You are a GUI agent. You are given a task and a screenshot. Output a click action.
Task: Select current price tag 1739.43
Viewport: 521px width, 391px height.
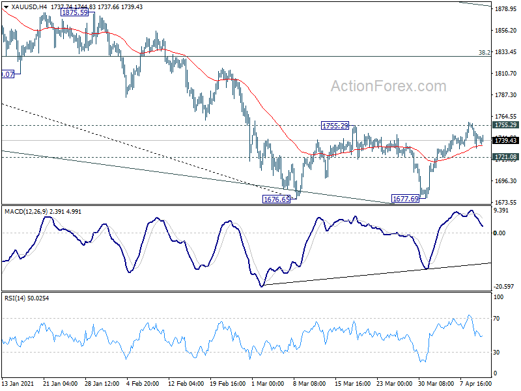coord(506,140)
